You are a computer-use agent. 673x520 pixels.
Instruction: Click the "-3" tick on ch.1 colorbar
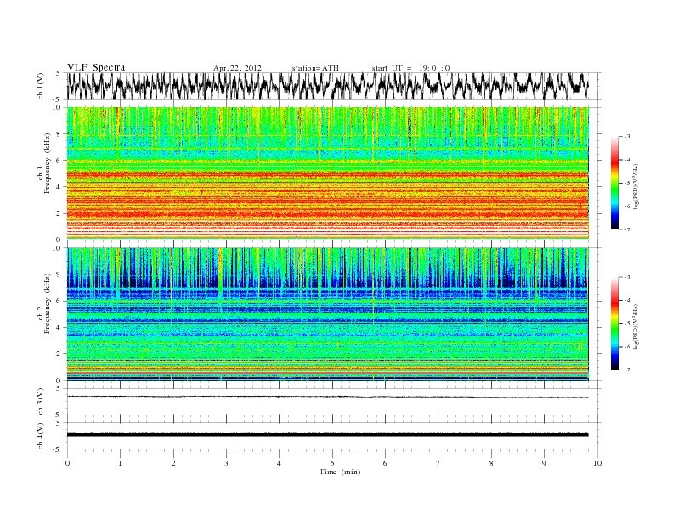tap(627, 137)
